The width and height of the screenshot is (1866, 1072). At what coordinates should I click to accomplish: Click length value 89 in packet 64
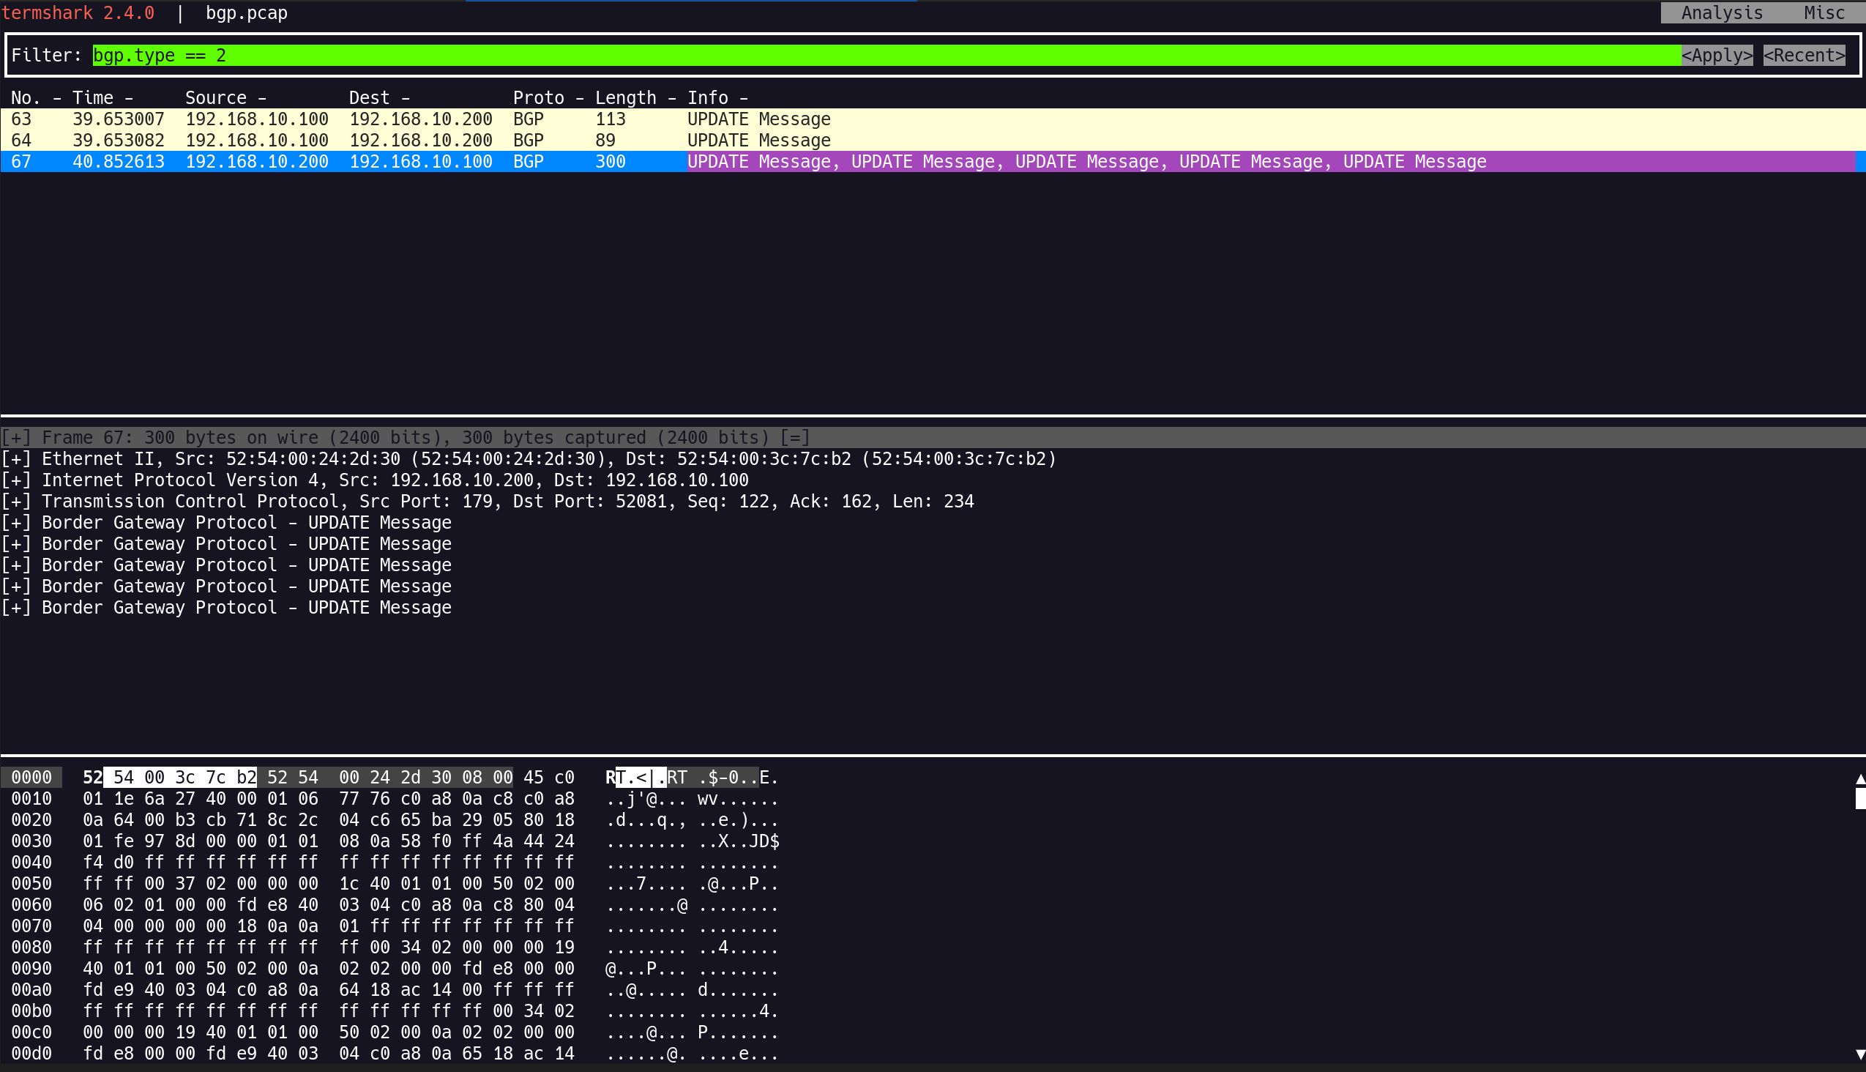605,141
